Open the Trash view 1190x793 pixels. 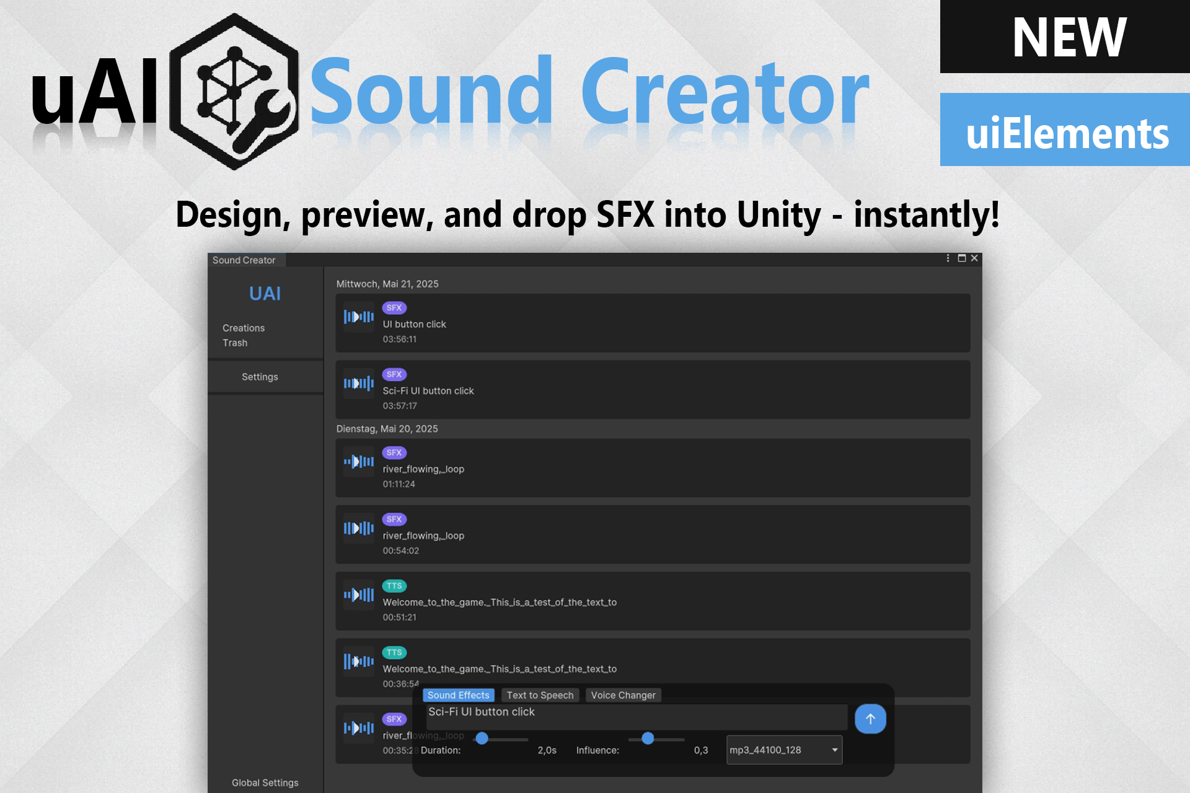pyautogui.click(x=234, y=343)
